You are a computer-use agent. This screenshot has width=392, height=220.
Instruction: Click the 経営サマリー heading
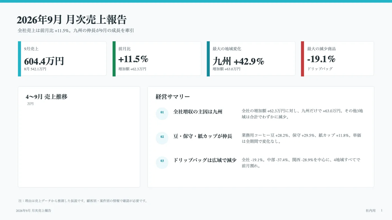[x=173, y=97]
